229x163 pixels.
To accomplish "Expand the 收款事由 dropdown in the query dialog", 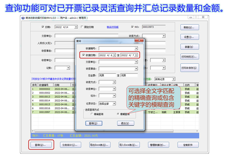I will (136, 68).
